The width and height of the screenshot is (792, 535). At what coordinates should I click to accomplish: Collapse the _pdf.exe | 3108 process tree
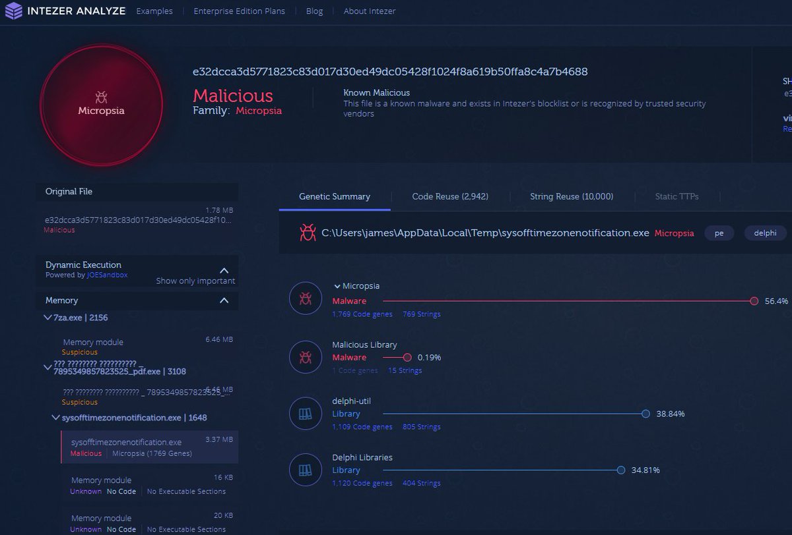[x=48, y=368]
